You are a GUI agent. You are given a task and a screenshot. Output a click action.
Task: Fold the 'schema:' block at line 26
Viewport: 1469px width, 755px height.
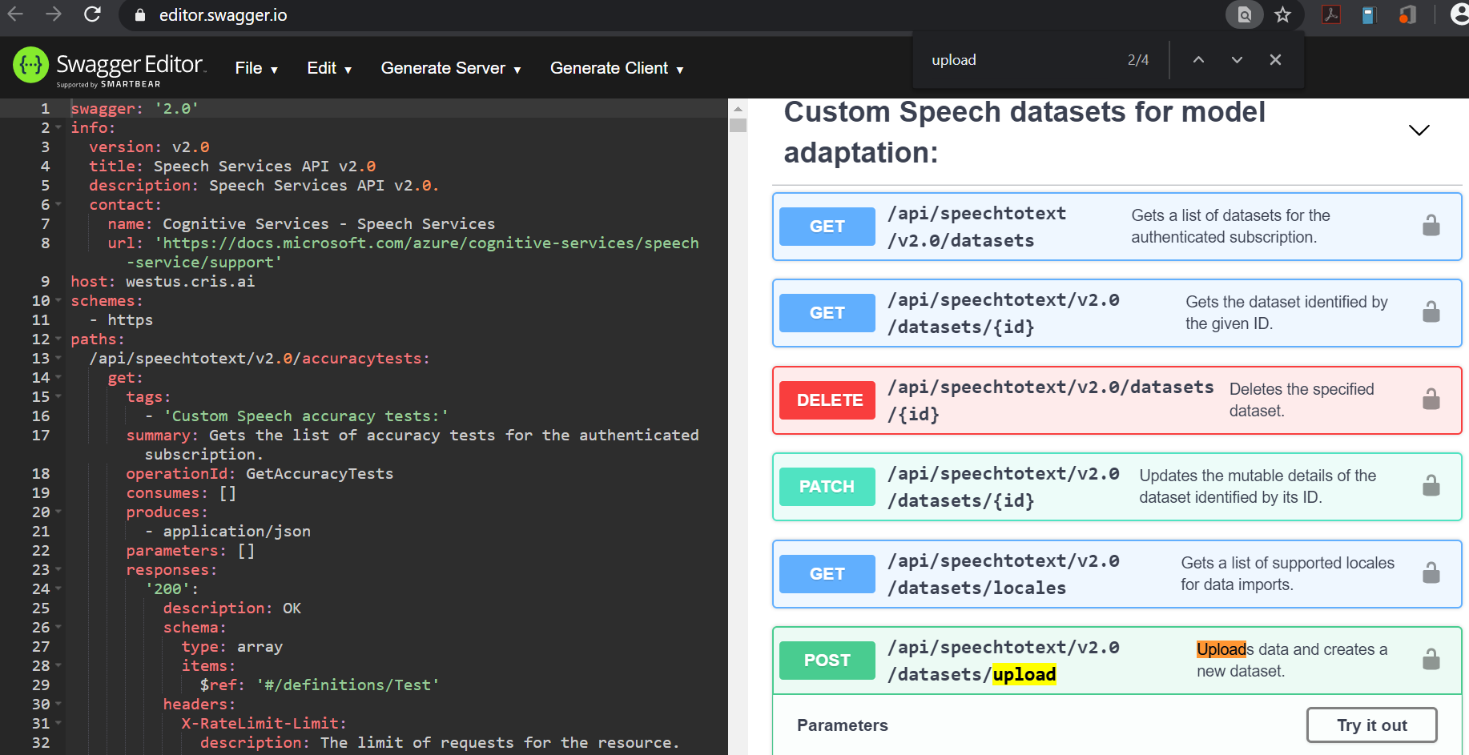point(58,628)
